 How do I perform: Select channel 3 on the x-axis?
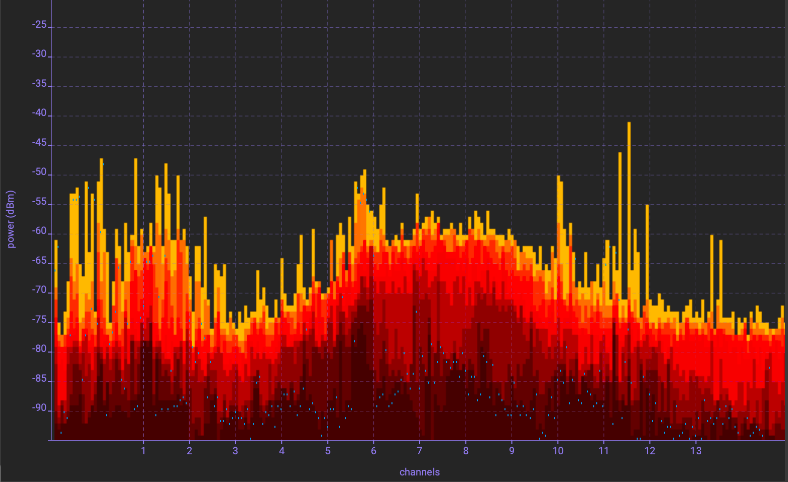coord(235,451)
